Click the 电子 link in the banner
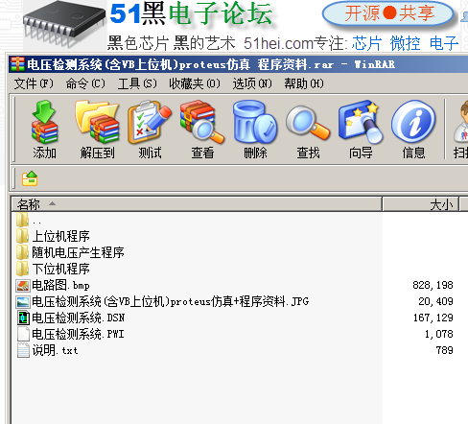This screenshot has width=468, height=424. pos(444,43)
